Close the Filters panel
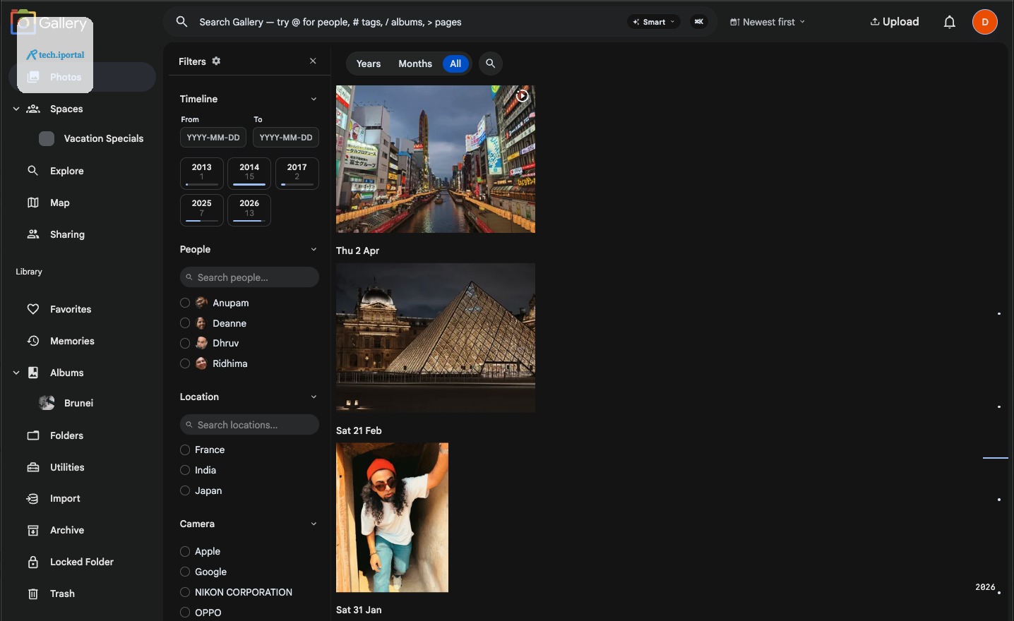This screenshot has height=621, width=1014. (x=314, y=61)
